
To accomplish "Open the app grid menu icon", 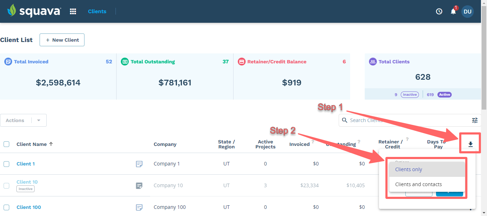I will [x=73, y=11].
